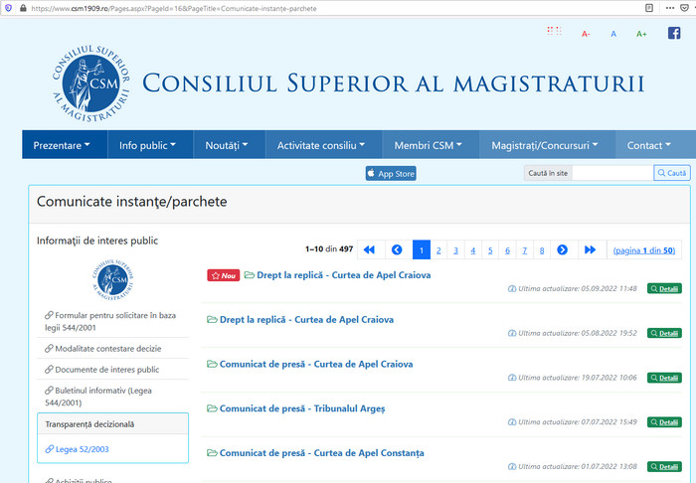Open Comunicat de presă - Tribunalul Argeș
This screenshot has height=483, width=696.
302,408
